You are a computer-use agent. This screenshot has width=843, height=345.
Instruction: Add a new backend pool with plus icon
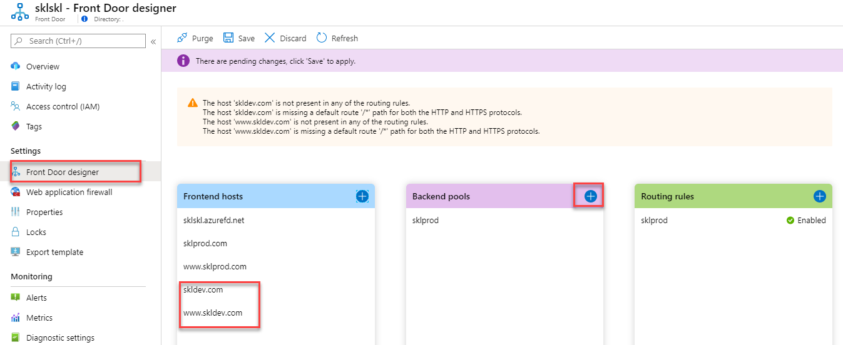point(590,196)
